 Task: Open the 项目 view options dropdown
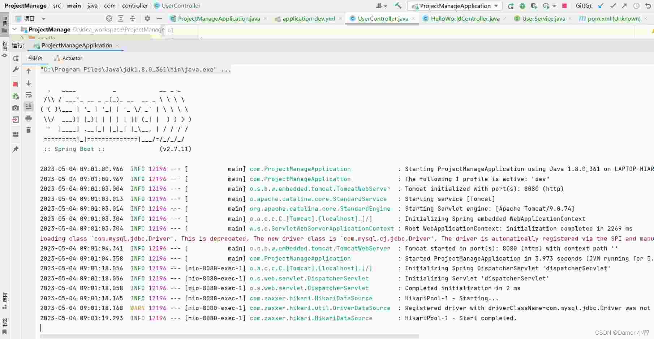tap(43, 18)
